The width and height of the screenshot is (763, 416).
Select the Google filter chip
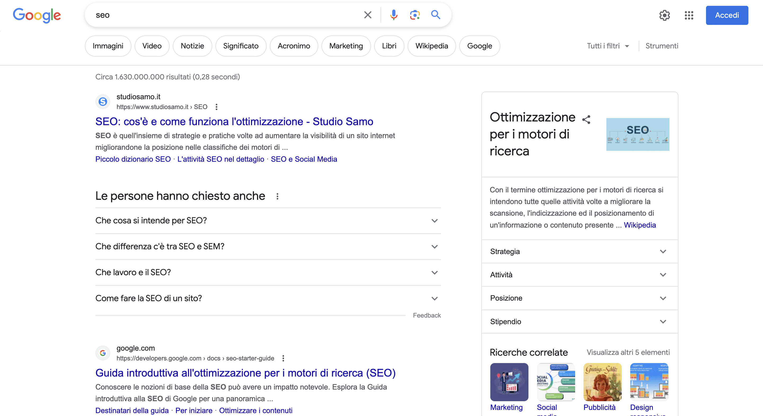point(479,46)
